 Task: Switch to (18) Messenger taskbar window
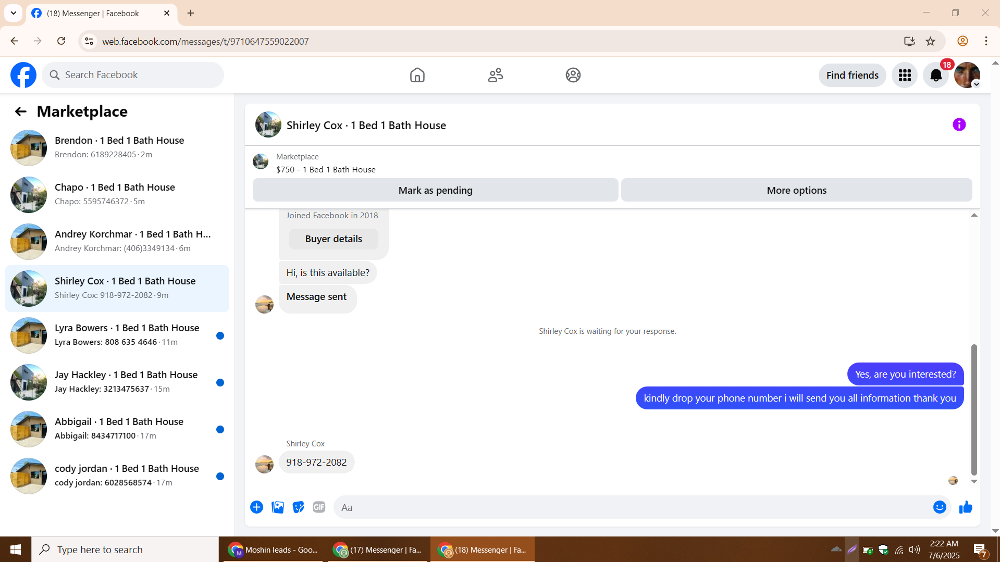point(483,549)
